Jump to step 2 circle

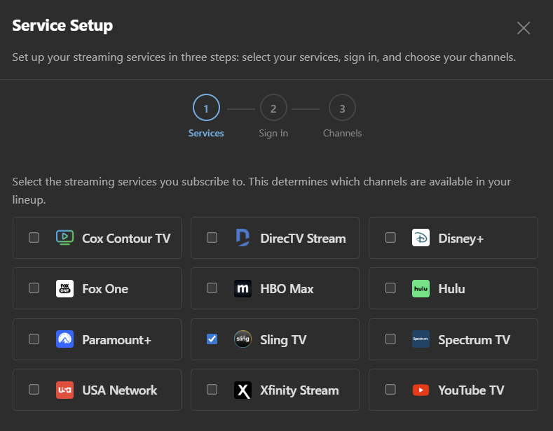273,108
